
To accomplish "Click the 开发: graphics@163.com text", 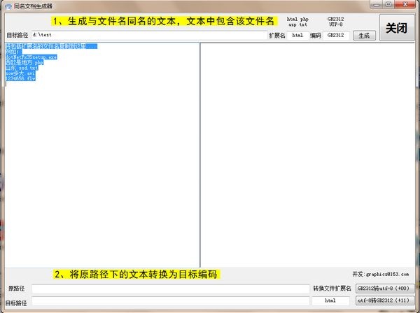I will click(x=381, y=275).
